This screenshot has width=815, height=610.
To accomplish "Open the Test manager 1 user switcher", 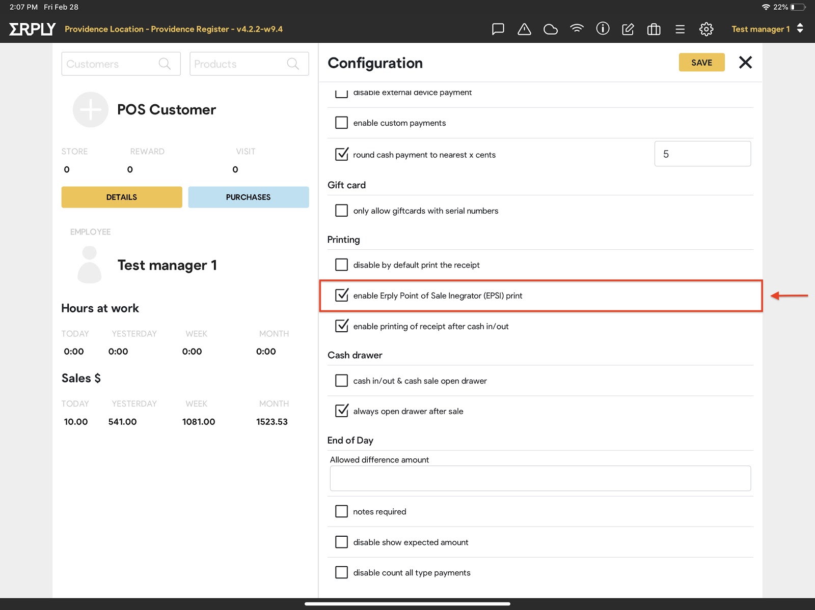I will [767, 29].
